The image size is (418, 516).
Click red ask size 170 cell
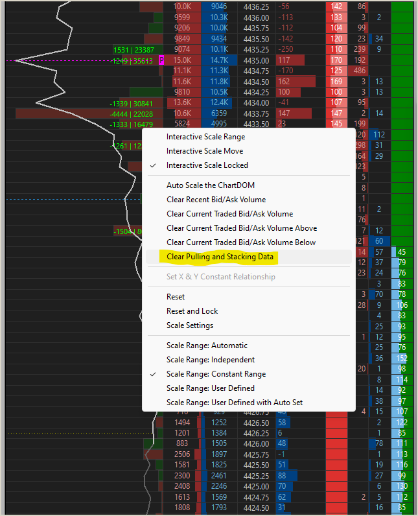[x=336, y=60]
